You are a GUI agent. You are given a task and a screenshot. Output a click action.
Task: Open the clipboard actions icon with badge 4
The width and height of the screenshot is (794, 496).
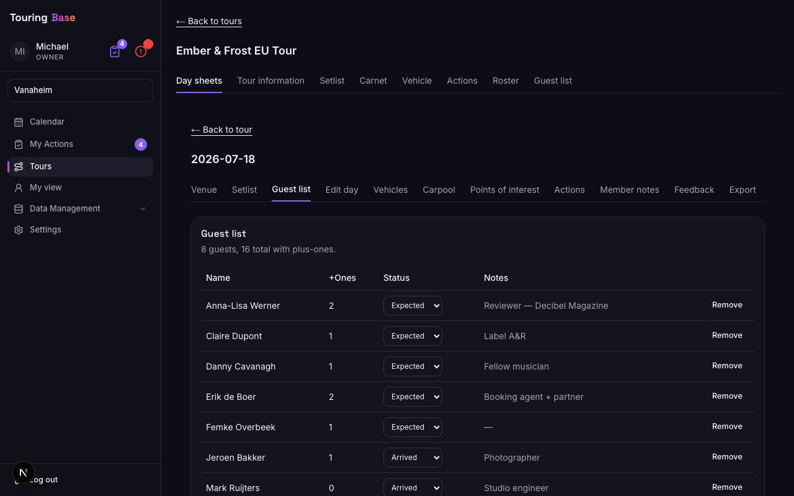tap(115, 51)
